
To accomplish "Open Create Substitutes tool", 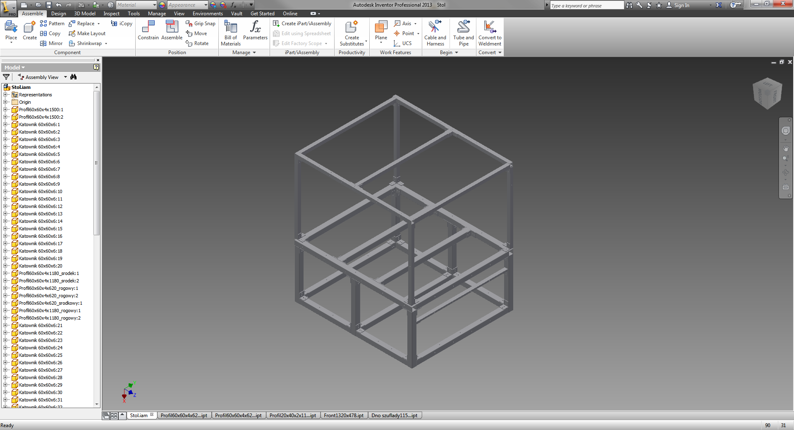I will 352,33.
